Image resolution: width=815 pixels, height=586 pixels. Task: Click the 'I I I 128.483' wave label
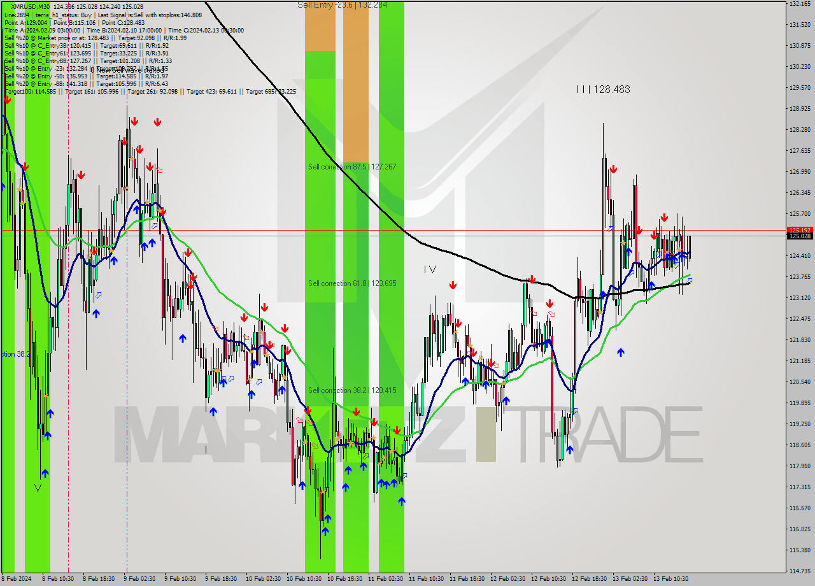pos(603,90)
